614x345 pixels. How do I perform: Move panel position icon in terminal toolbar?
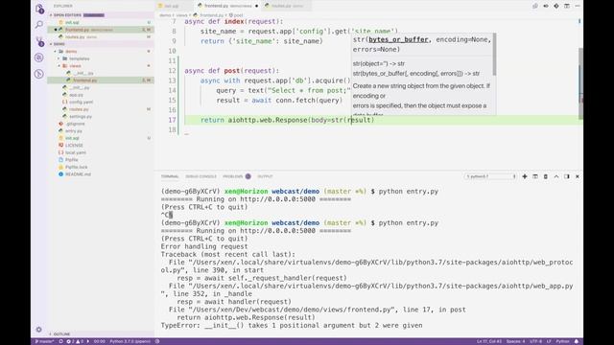[x=567, y=176]
